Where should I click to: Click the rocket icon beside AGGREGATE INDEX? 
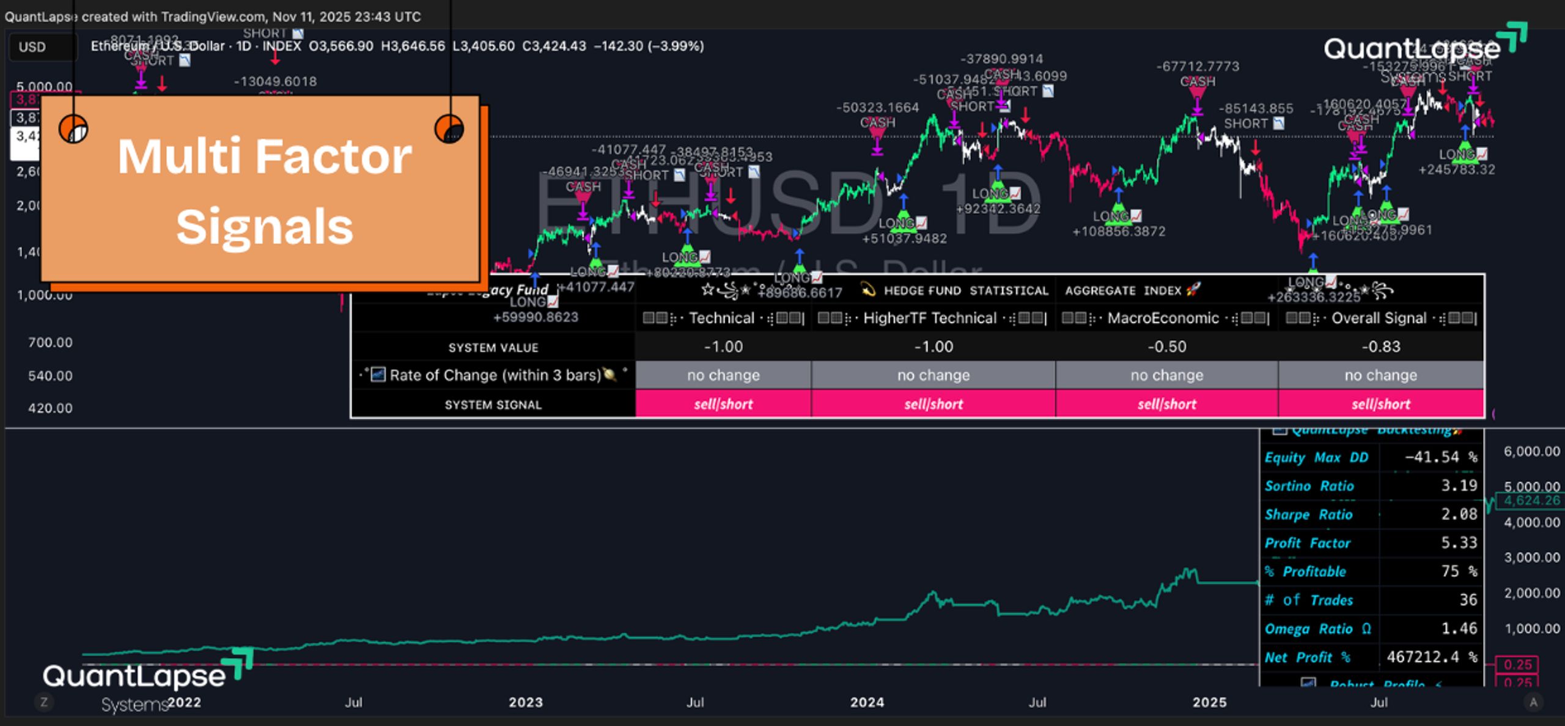click(x=1193, y=290)
